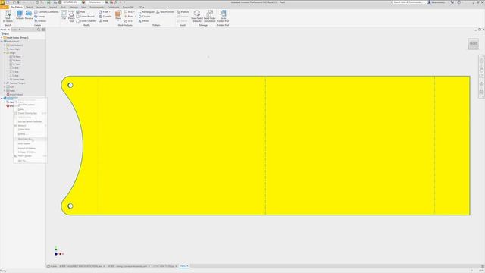This screenshot has height=273, width=485.
Task: Click the UCS tool
Action: [128, 21]
